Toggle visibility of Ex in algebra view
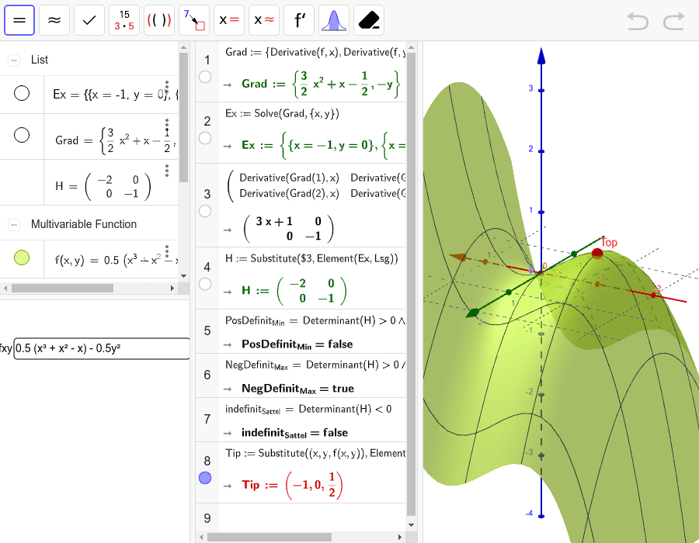This screenshot has width=699, height=543. (x=22, y=93)
